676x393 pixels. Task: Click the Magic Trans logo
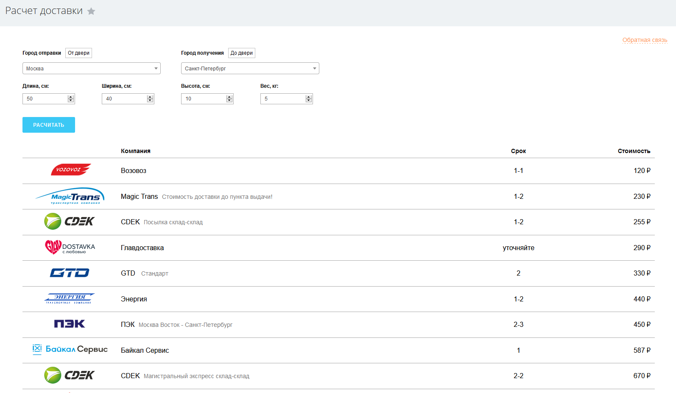click(x=70, y=196)
